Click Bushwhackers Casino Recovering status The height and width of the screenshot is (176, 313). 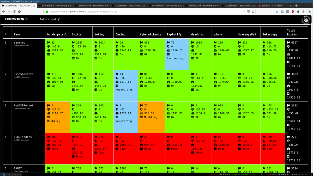click(124, 90)
